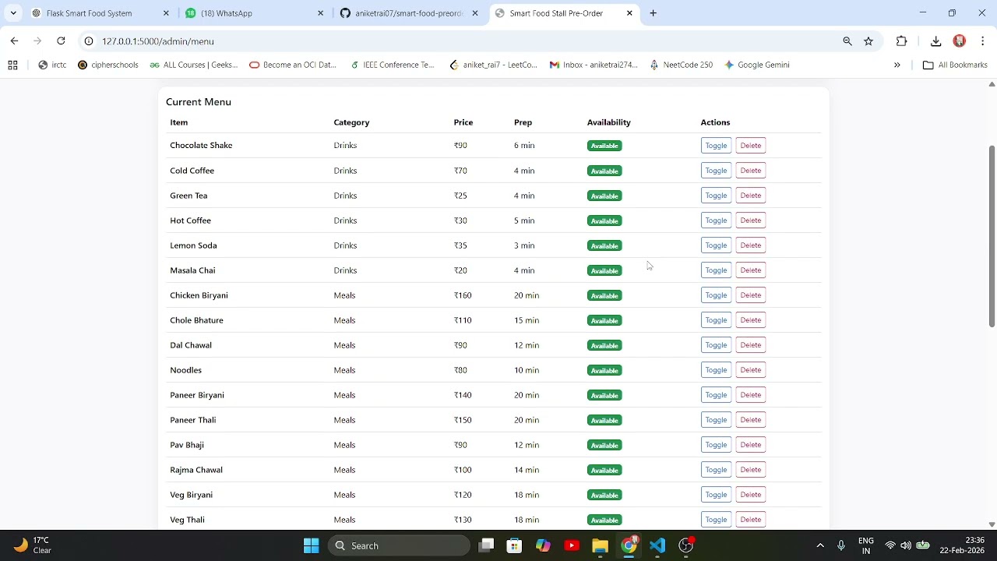Reload the current page
Image resolution: width=997 pixels, height=561 pixels.
[x=61, y=41]
